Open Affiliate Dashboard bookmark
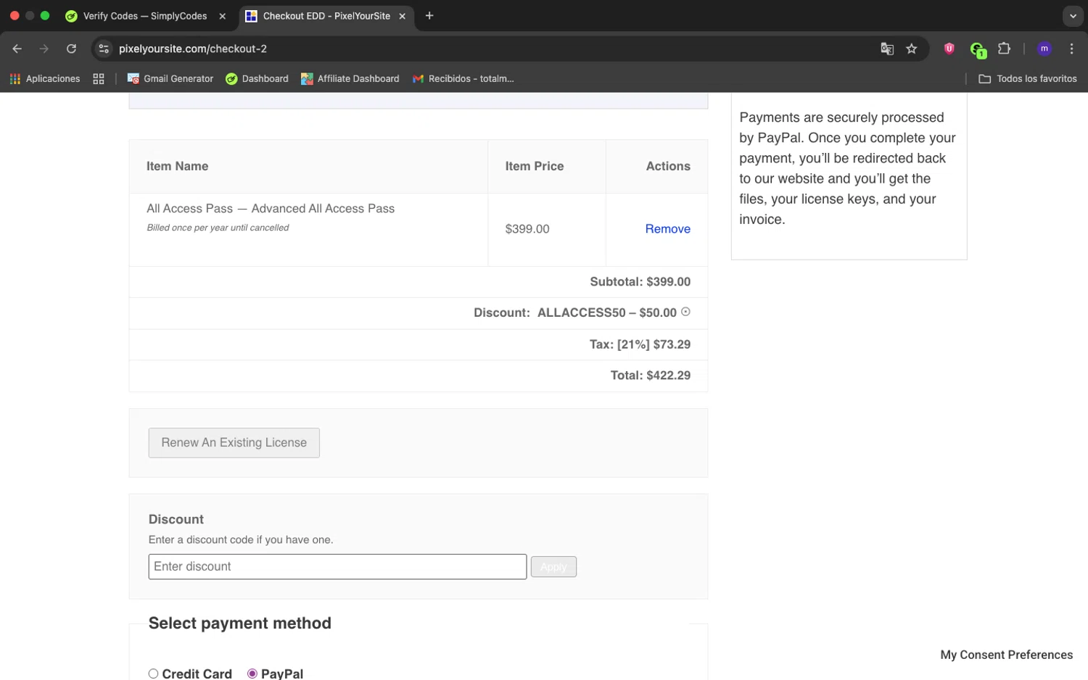This screenshot has width=1088, height=680. pos(350,78)
